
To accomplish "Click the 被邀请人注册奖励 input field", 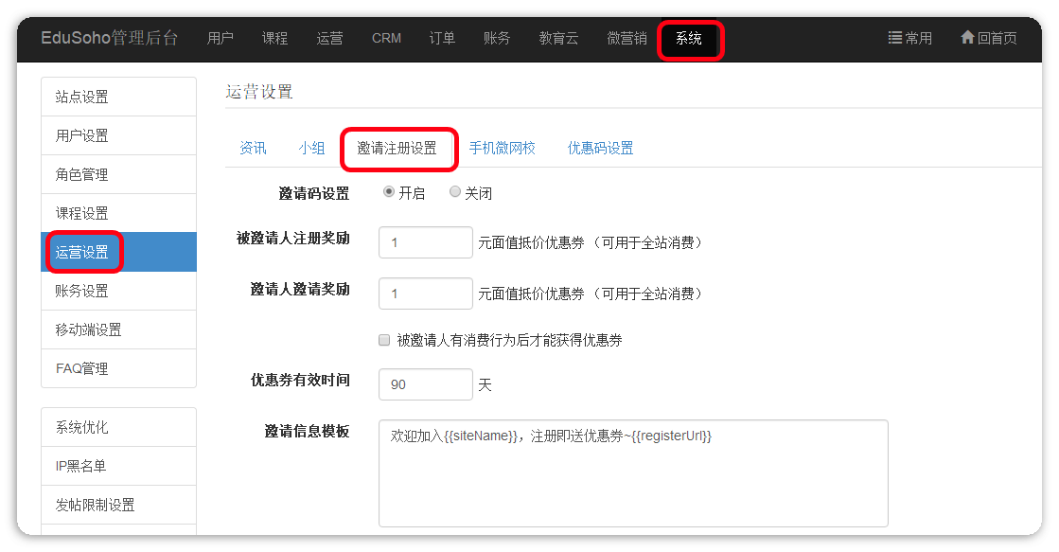I will click(425, 242).
